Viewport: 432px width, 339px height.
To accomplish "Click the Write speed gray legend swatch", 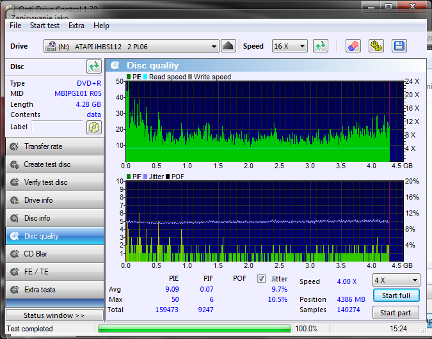I will [x=190, y=77].
